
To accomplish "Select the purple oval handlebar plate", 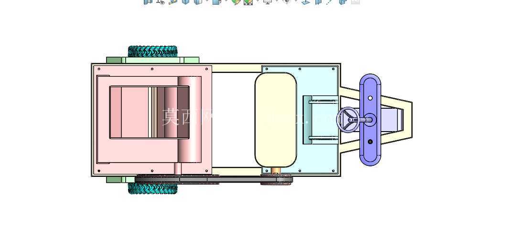I will point(370,120).
